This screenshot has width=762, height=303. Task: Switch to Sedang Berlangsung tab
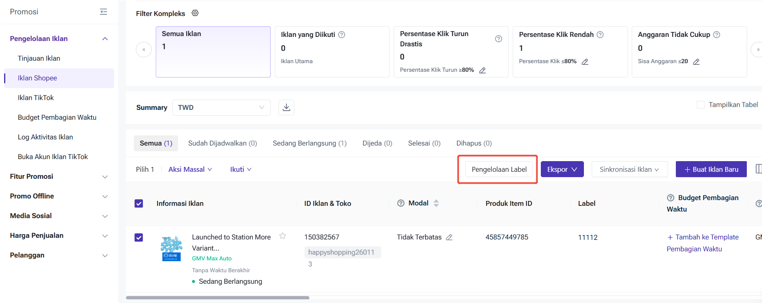309,143
